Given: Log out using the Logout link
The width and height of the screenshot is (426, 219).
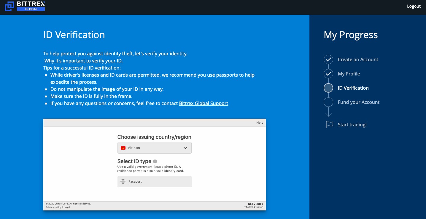Looking at the screenshot, I should click(414, 6).
